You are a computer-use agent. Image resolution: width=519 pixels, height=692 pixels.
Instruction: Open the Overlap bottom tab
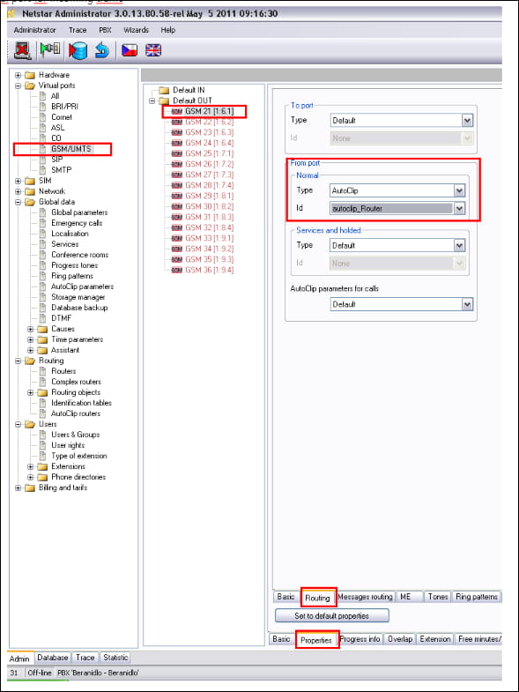pyautogui.click(x=400, y=639)
